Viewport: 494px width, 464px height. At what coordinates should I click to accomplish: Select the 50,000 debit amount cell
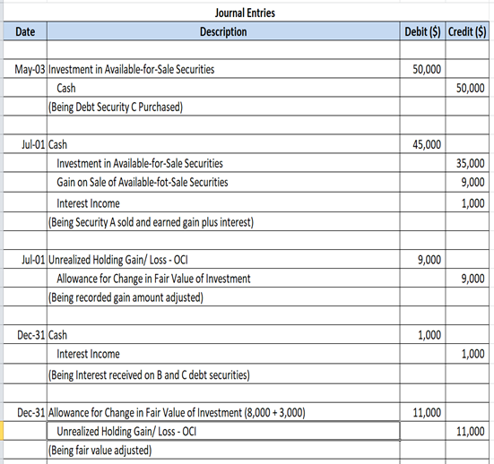422,69
